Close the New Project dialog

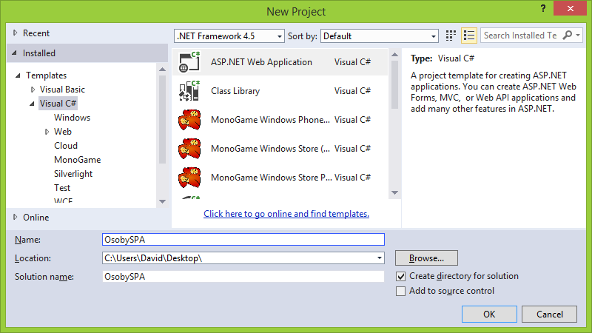570,8
